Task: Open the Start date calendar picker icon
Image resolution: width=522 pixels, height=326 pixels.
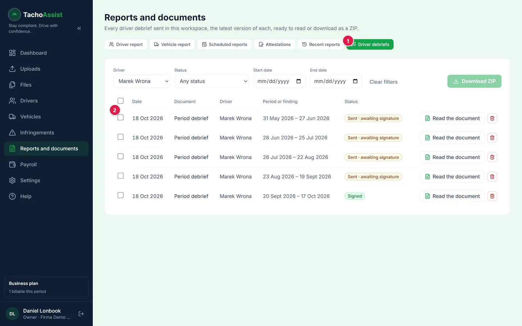Action: pyautogui.click(x=299, y=81)
